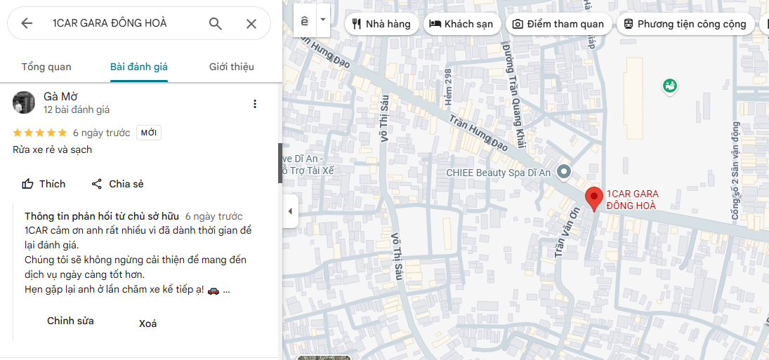Viewport: 769px width, 360px height.
Task: Click the green playground marker on map
Action: [669, 86]
